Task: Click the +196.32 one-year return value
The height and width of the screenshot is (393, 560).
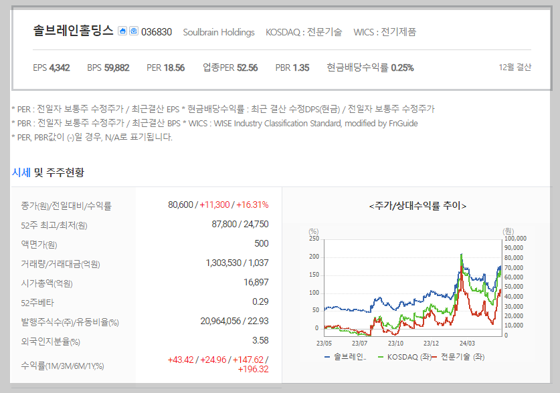Action: pos(253,370)
